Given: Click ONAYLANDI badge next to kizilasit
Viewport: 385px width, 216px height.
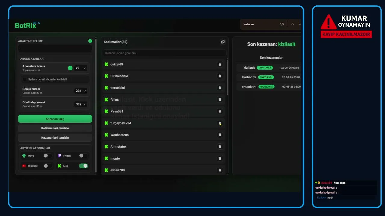Looking at the screenshot, I should coord(265,68).
